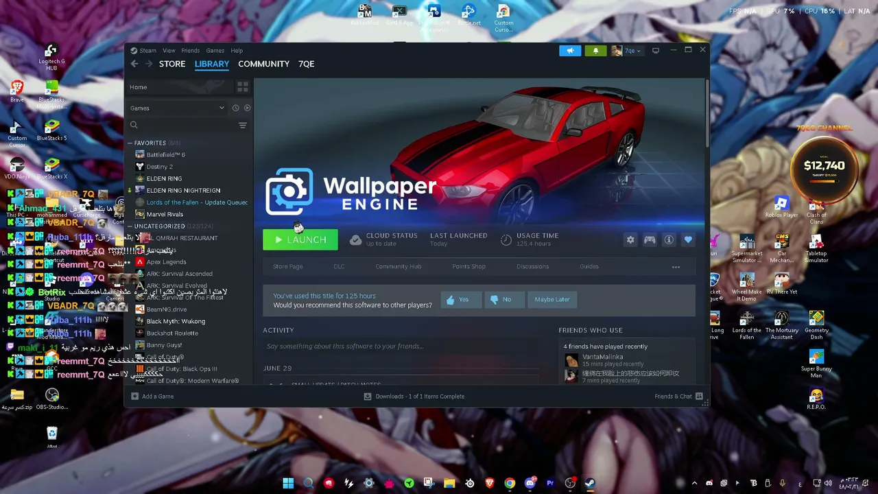
Task: Open the Steam announcements megaphone button
Action: (x=570, y=51)
